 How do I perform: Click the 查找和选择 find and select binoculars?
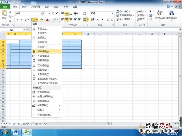[x=171, y=14]
